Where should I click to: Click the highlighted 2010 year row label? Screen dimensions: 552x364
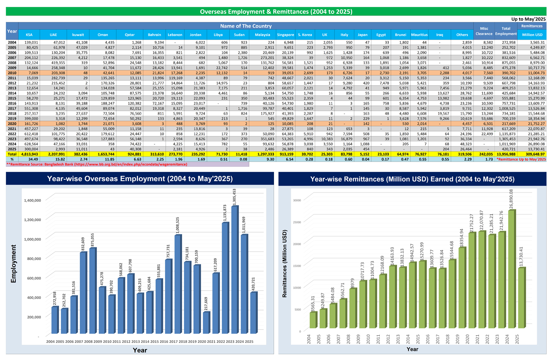tap(12, 73)
